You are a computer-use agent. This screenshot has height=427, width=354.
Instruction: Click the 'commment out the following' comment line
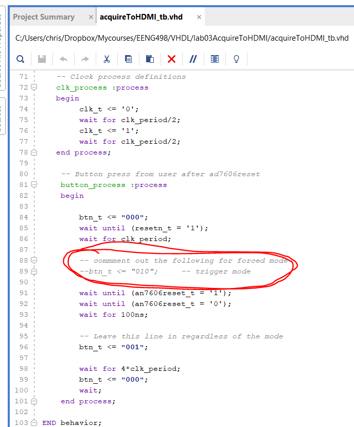[184, 261]
